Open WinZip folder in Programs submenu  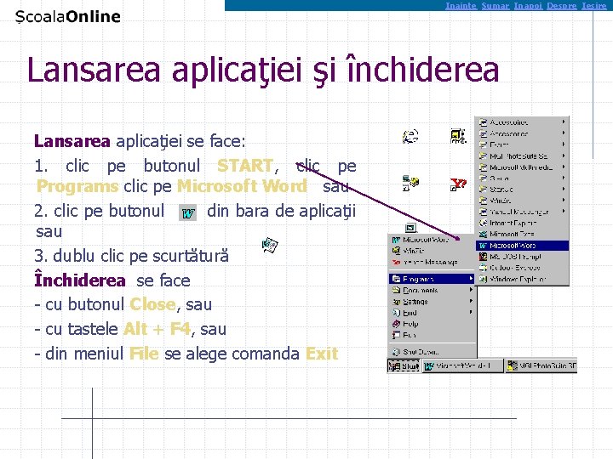[x=522, y=201]
